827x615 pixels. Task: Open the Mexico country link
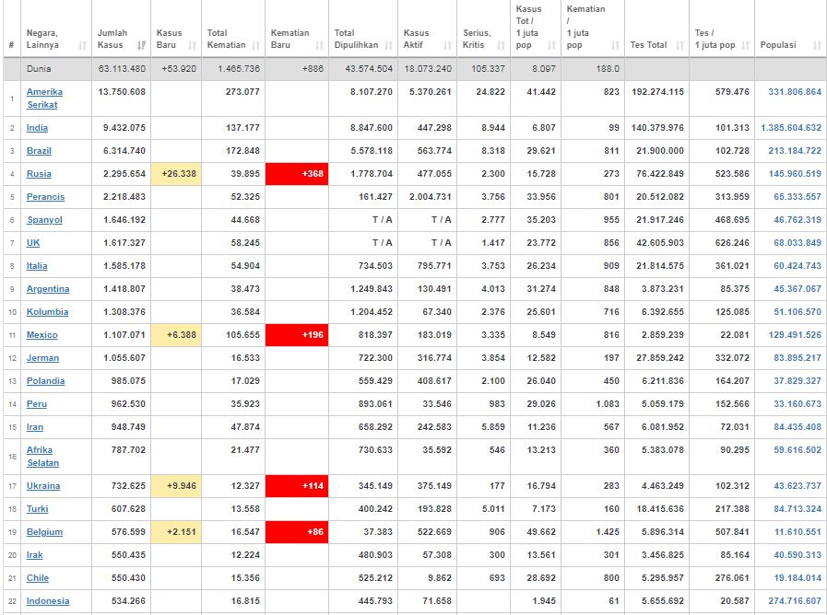coord(42,335)
